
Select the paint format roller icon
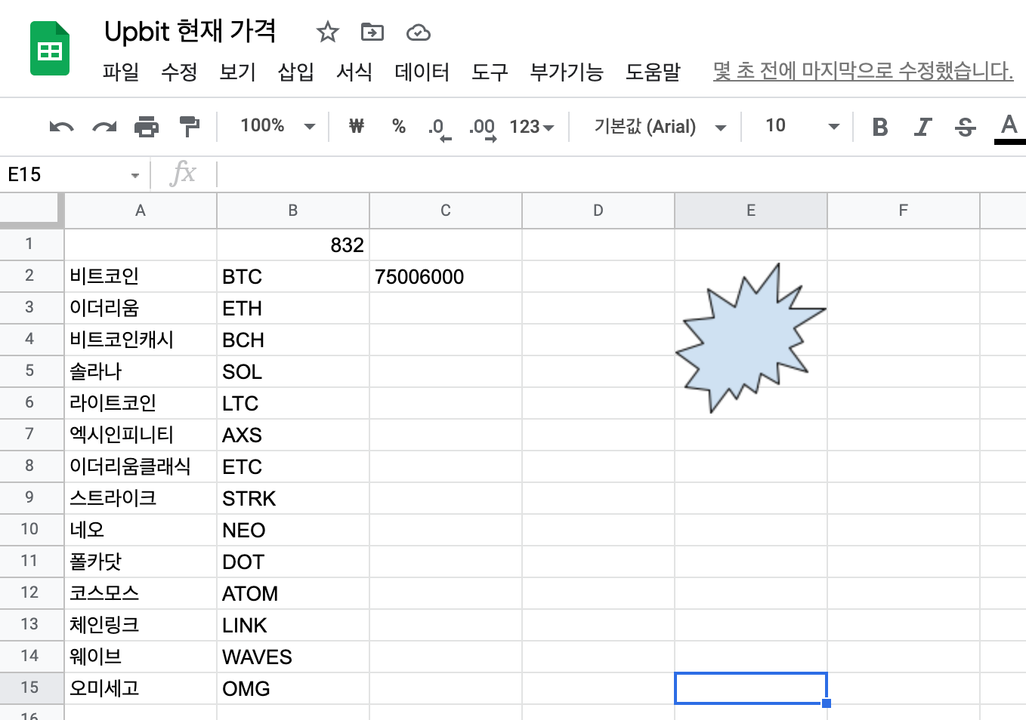pyautogui.click(x=189, y=127)
